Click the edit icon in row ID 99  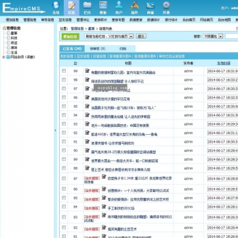tap(87, 71)
